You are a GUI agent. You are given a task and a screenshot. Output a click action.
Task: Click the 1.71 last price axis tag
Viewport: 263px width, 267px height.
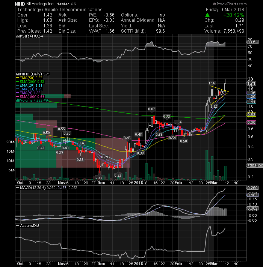[x=251, y=83]
